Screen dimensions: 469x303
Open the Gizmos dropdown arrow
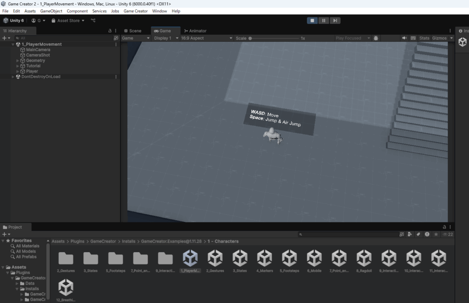451,38
